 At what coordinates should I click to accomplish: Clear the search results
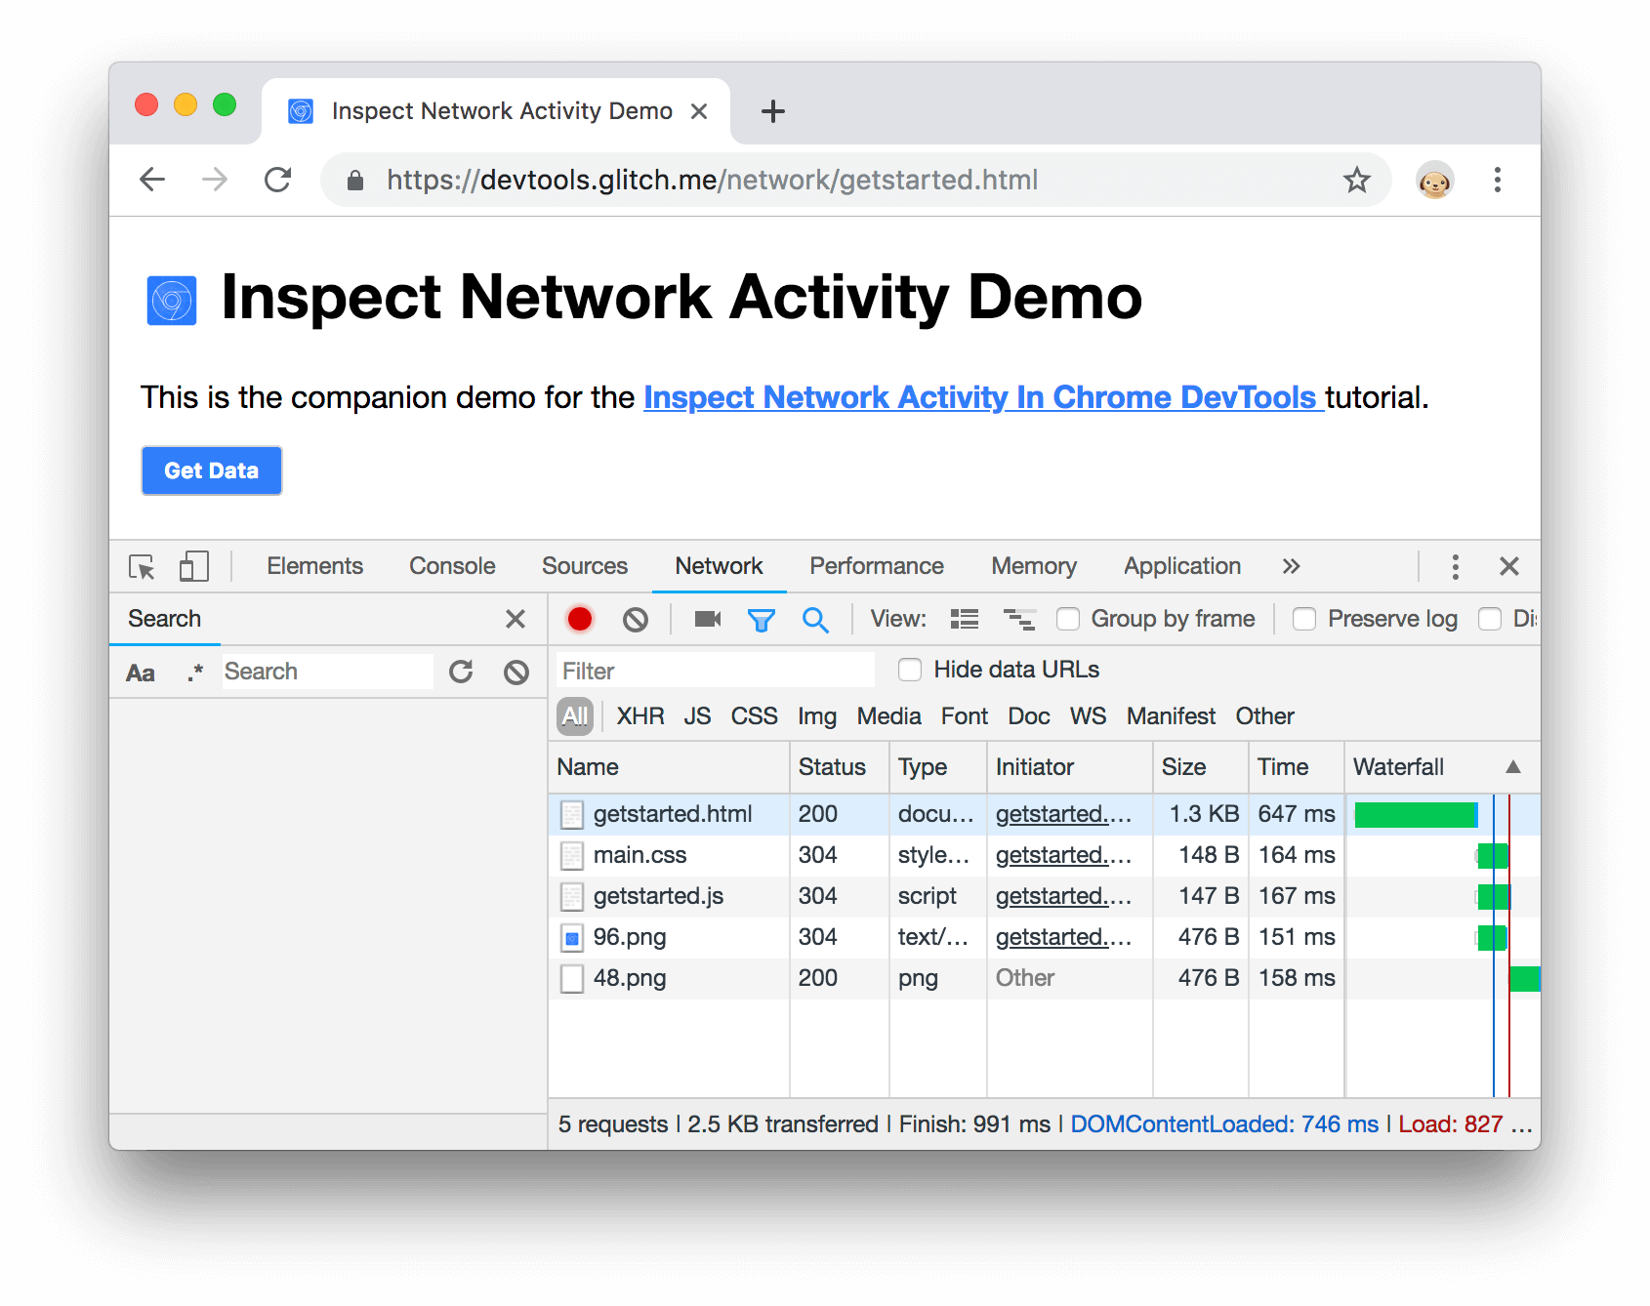516,672
